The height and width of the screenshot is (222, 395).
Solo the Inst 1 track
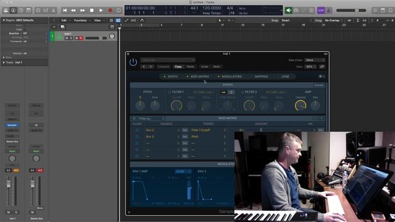click(71, 38)
